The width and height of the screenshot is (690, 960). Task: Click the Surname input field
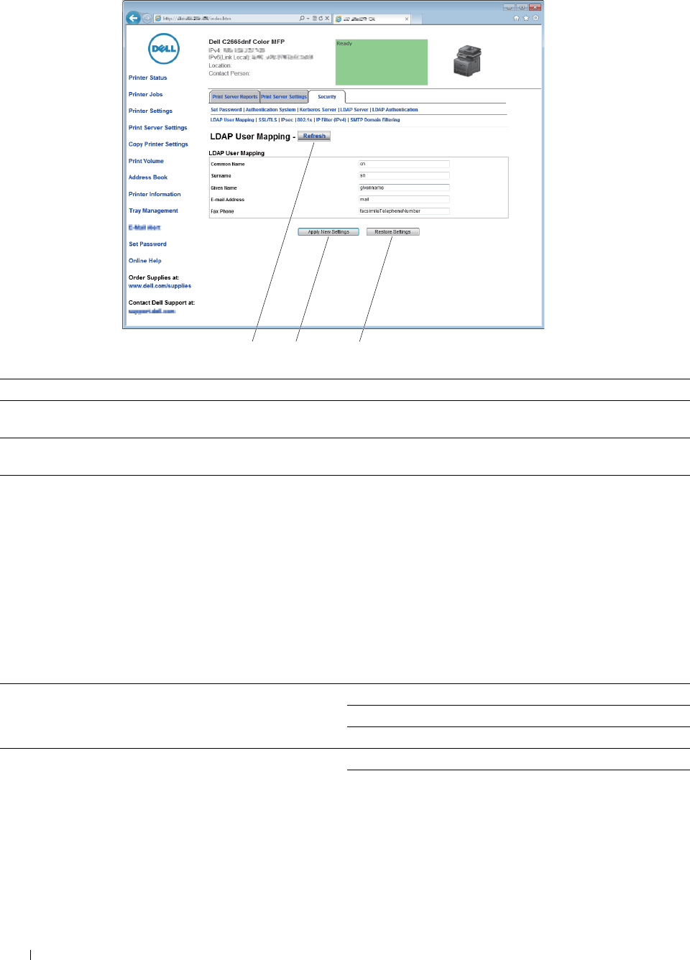coord(404,175)
